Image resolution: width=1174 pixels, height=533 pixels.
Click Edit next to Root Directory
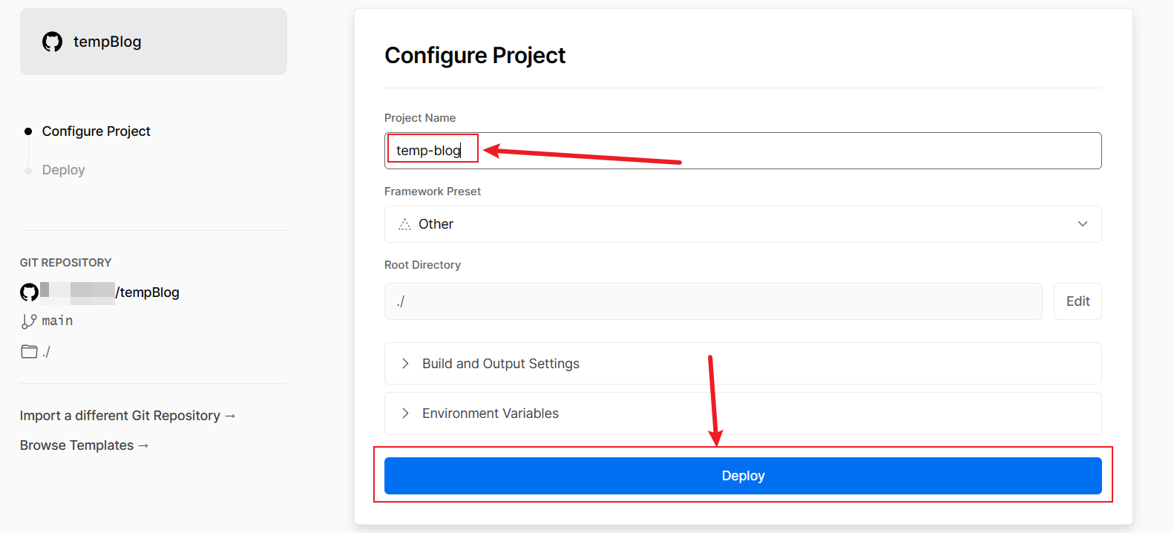[1078, 301]
